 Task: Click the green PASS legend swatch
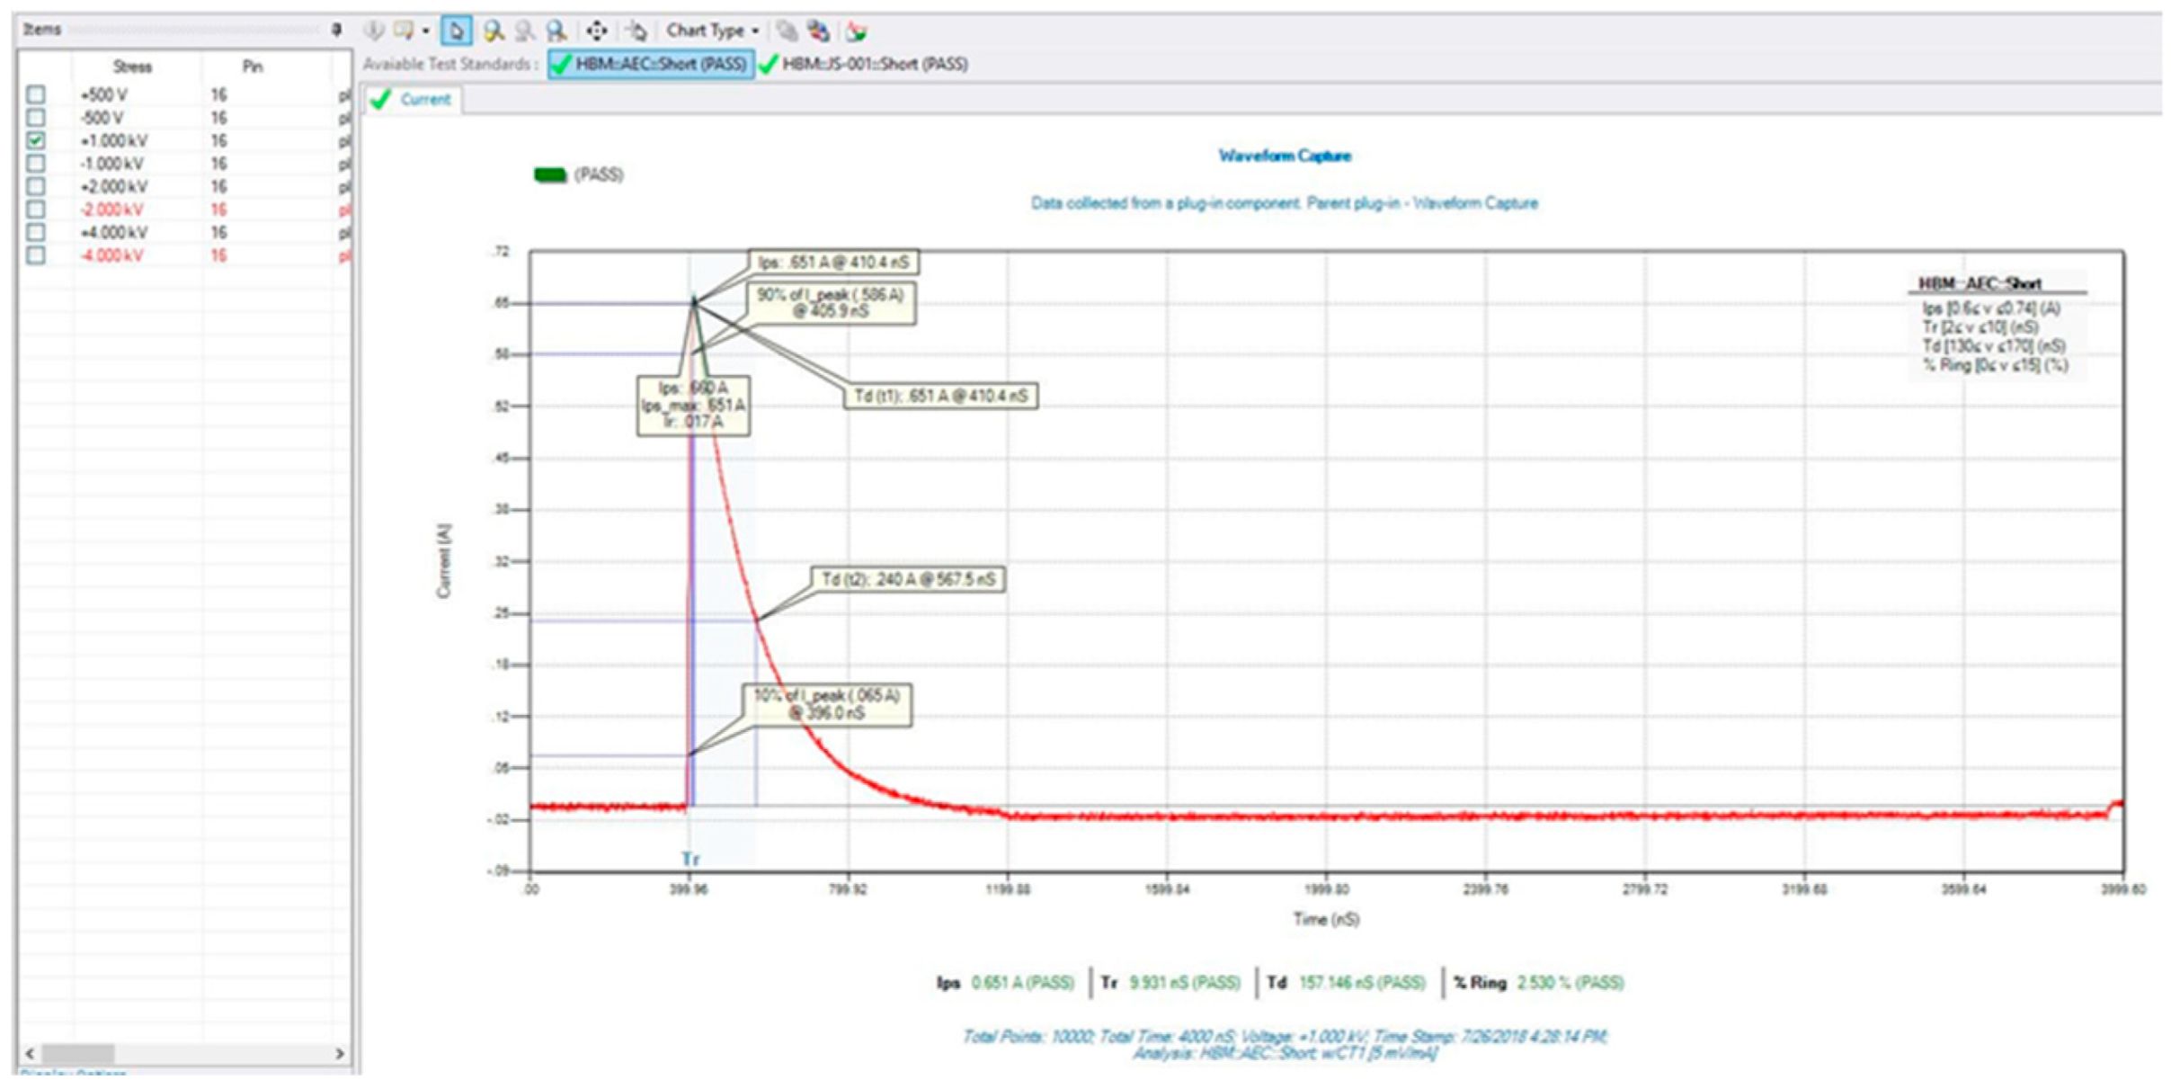pyautogui.click(x=549, y=174)
